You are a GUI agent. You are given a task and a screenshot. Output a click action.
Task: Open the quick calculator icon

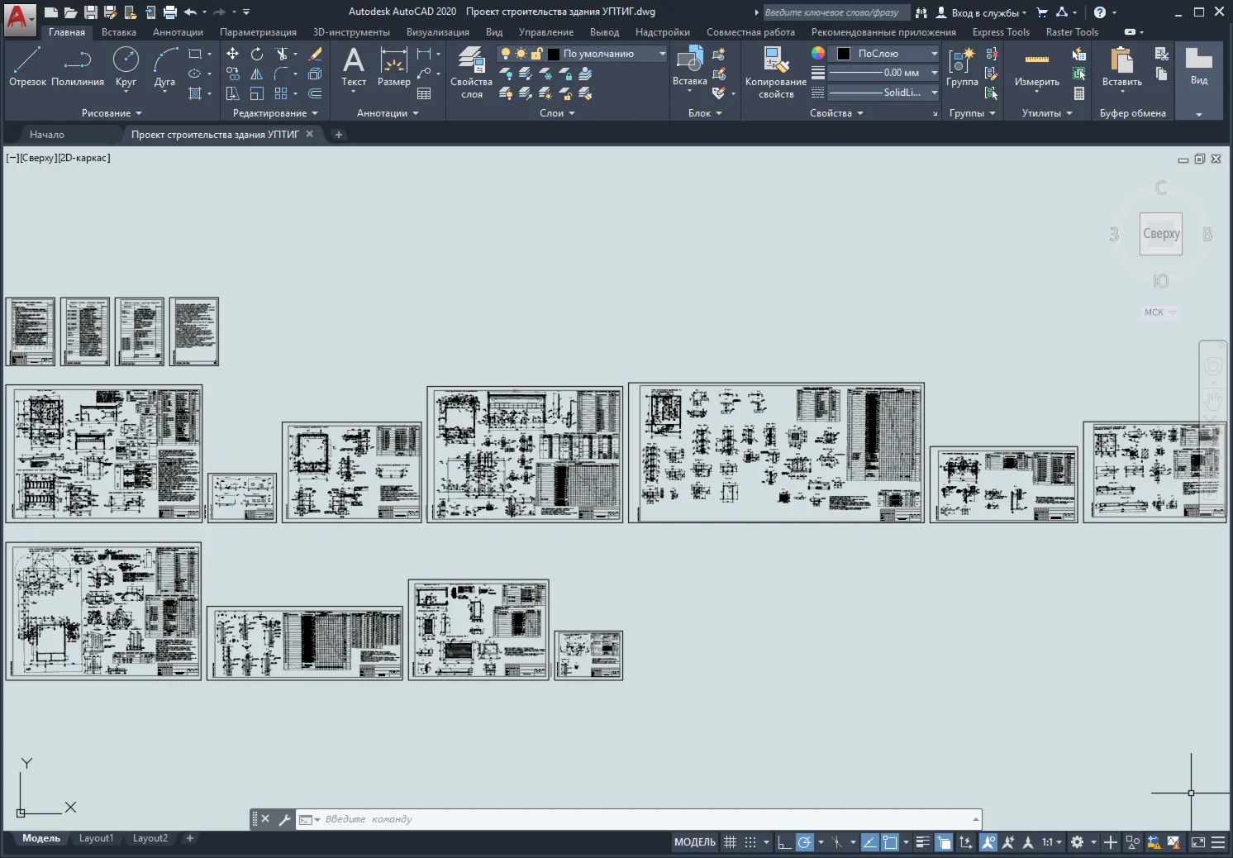pyautogui.click(x=1079, y=93)
